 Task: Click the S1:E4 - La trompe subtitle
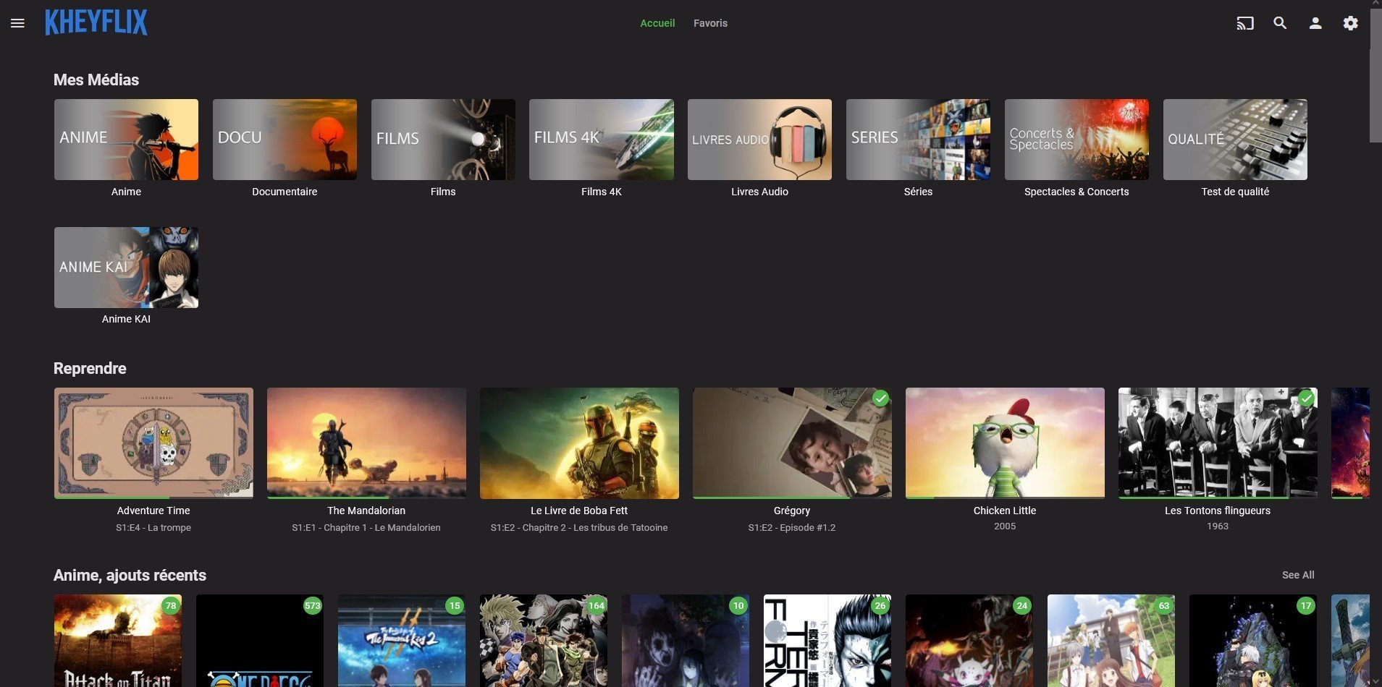[153, 527]
